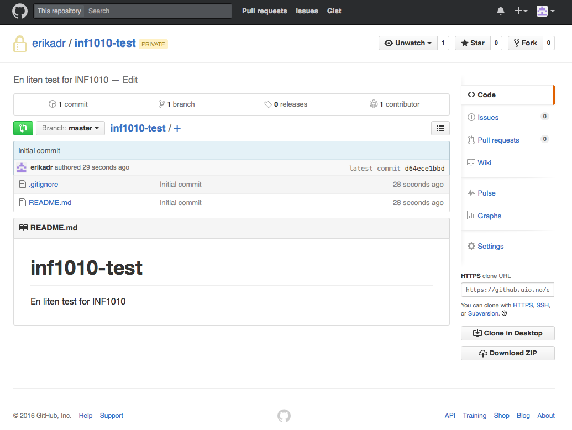View the 1 branch link
The image size is (572, 430).
point(177,104)
